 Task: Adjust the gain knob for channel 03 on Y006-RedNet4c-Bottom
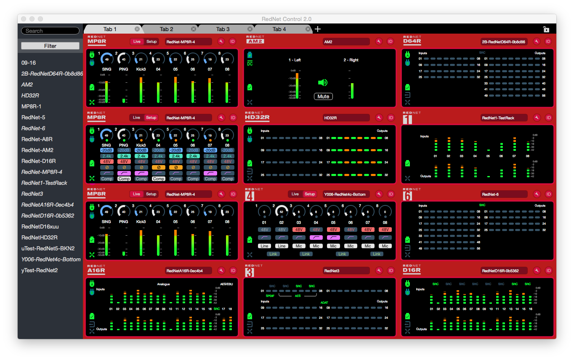(299, 211)
